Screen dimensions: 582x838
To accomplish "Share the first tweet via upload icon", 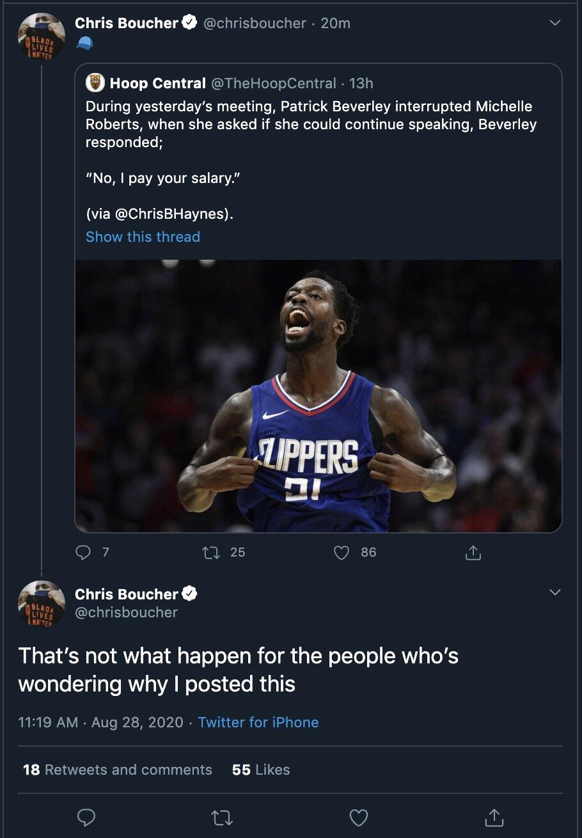I will point(473,553).
